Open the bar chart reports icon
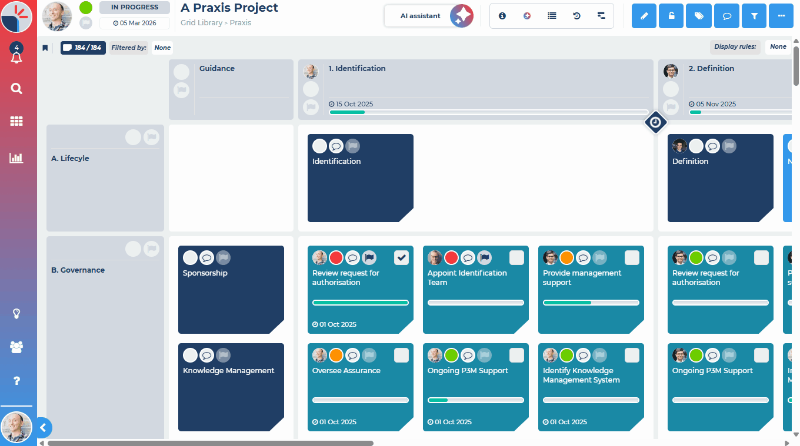This screenshot has height=446, width=800. coord(16,157)
